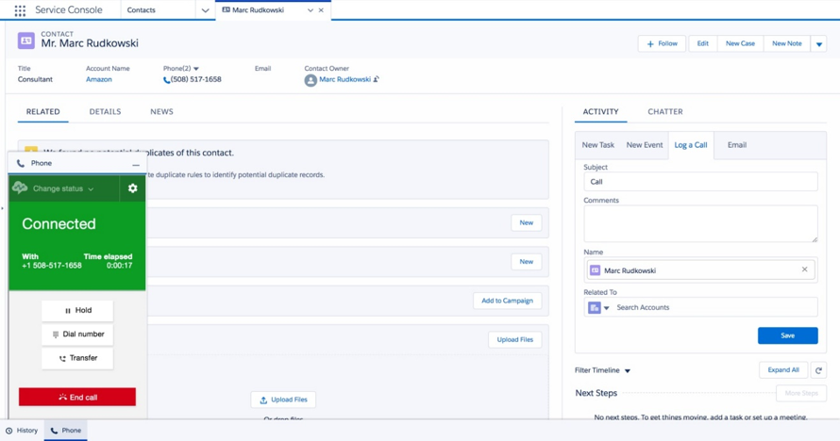This screenshot has width=840, height=441.
Task: Click the (508) 517-1658 phone number
Action: point(195,79)
